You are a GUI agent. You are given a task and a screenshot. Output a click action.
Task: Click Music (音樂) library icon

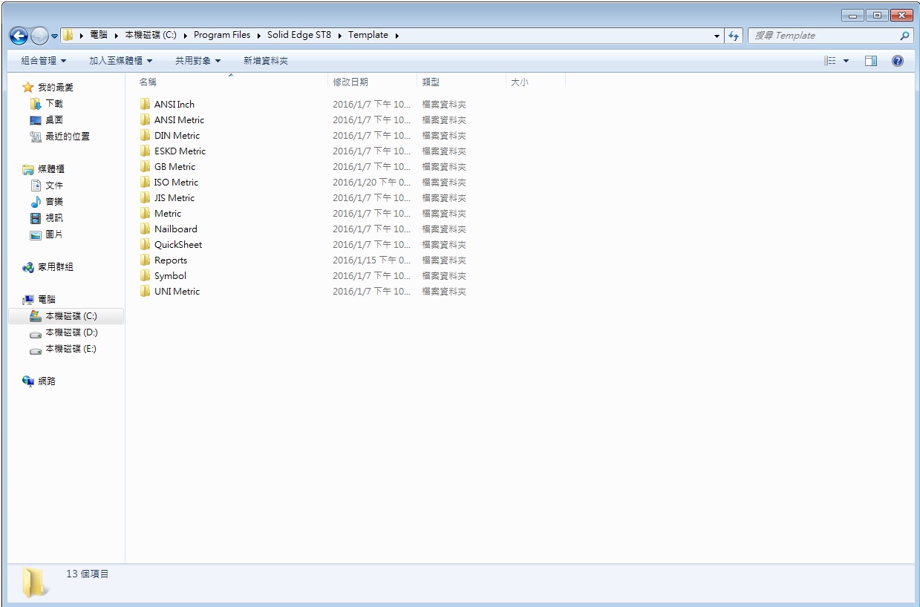tap(36, 202)
